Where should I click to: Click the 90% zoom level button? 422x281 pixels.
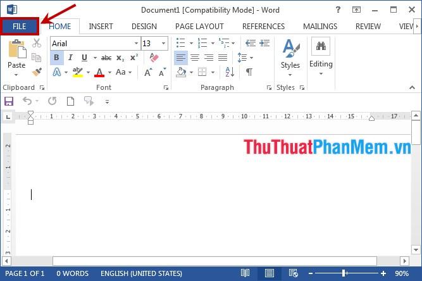(x=402, y=273)
